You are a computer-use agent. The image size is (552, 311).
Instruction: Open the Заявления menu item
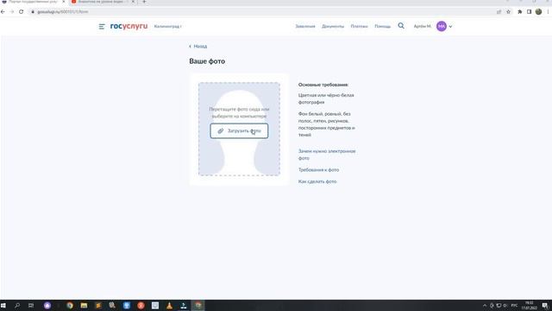tap(305, 27)
